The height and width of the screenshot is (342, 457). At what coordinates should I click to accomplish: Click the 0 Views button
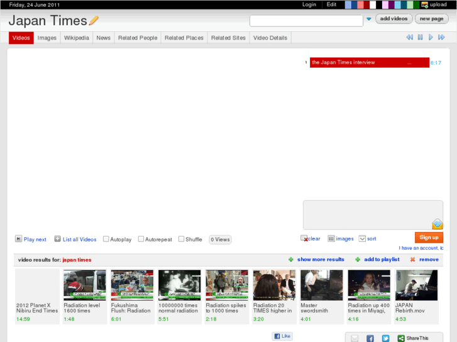(221, 240)
